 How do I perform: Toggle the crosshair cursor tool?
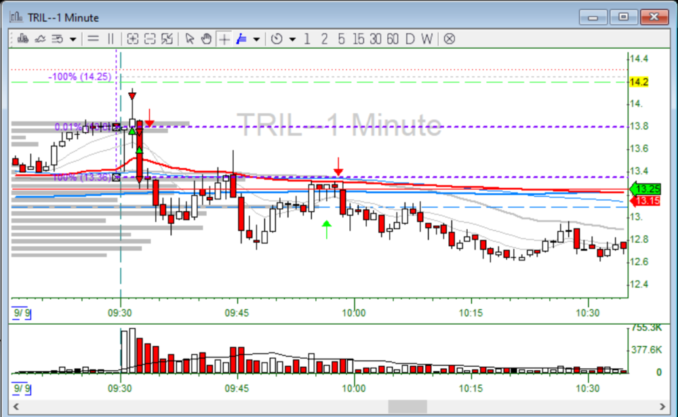(224, 39)
